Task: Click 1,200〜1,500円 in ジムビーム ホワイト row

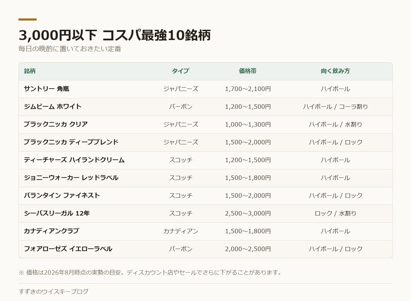Action: pyautogui.click(x=248, y=107)
